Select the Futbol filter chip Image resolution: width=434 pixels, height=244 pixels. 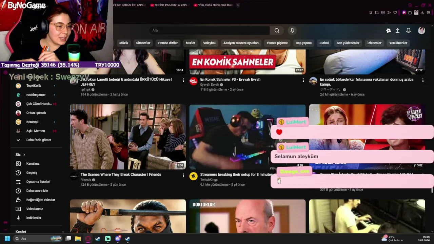pos(324,43)
